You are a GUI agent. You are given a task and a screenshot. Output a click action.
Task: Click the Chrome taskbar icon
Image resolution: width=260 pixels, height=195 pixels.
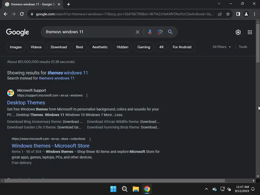[147, 189]
